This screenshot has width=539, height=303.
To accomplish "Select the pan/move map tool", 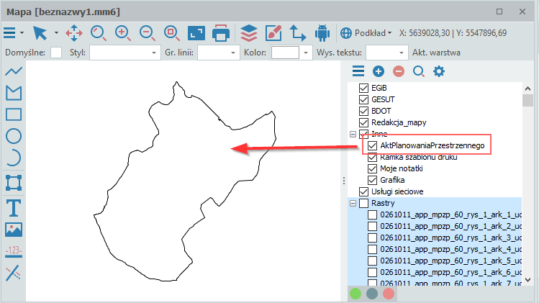I will click(x=74, y=33).
